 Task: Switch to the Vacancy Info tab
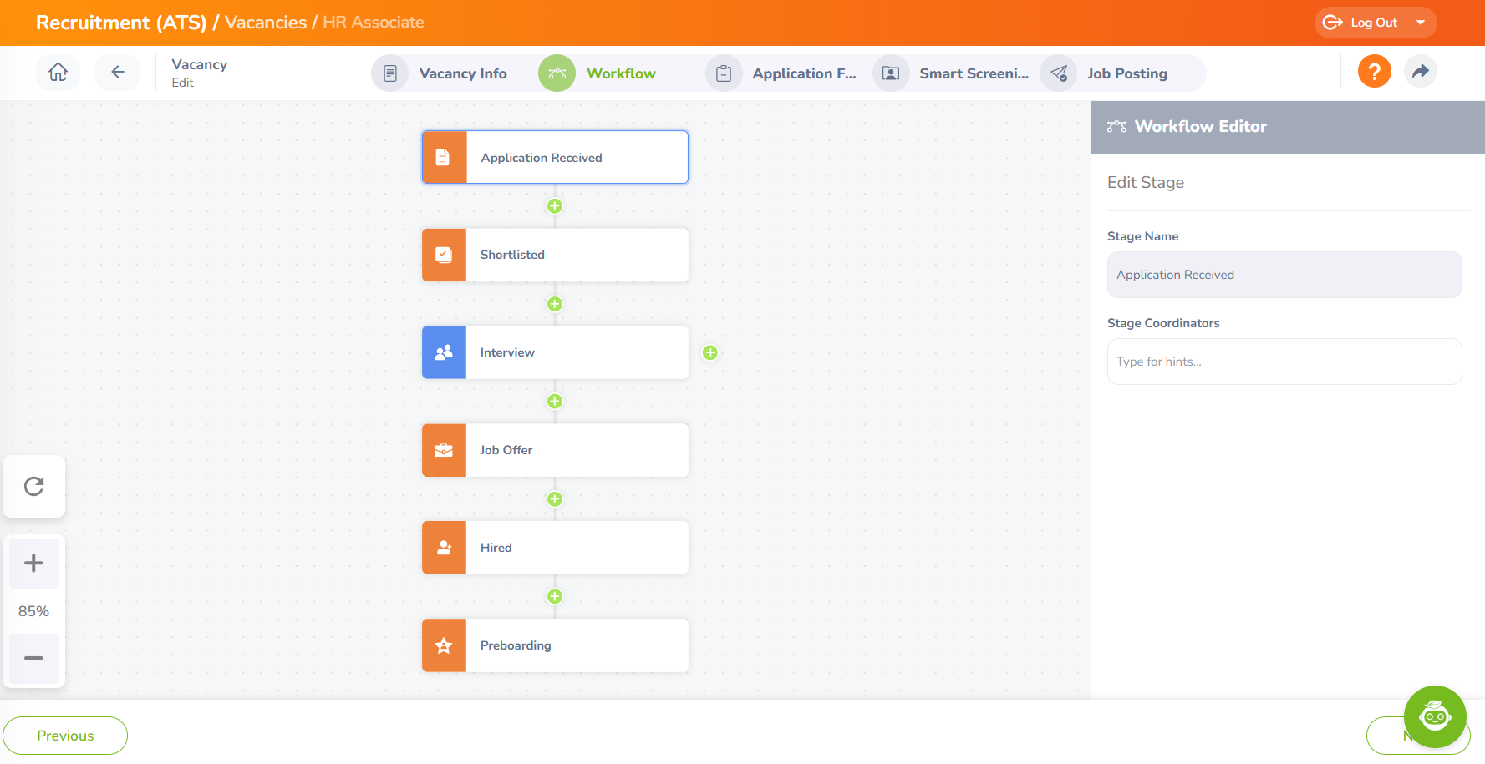tap(462, 73)
